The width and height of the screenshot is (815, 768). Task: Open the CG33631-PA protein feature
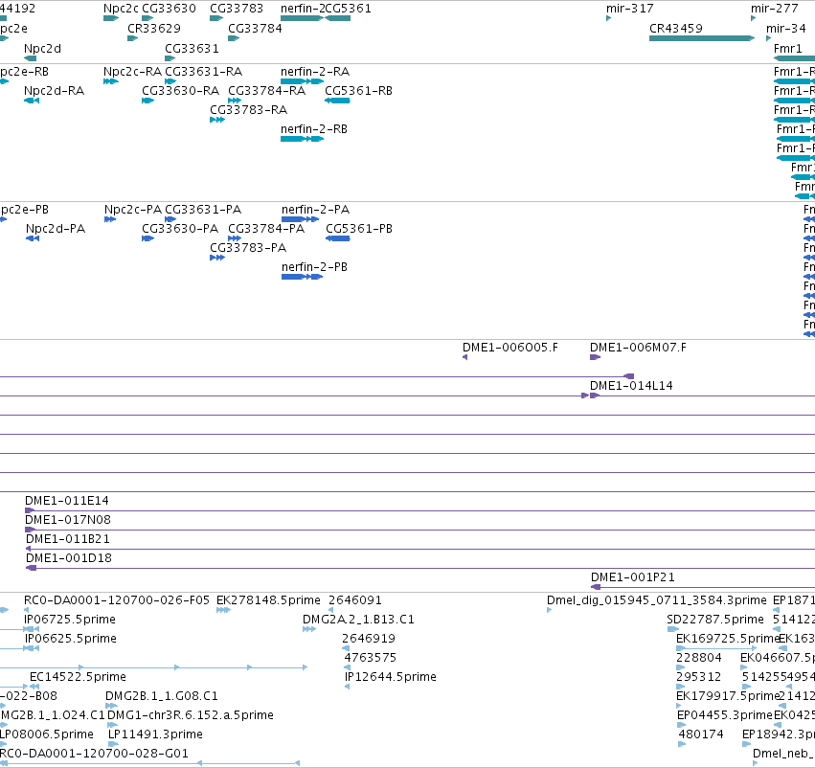[170, 219]
